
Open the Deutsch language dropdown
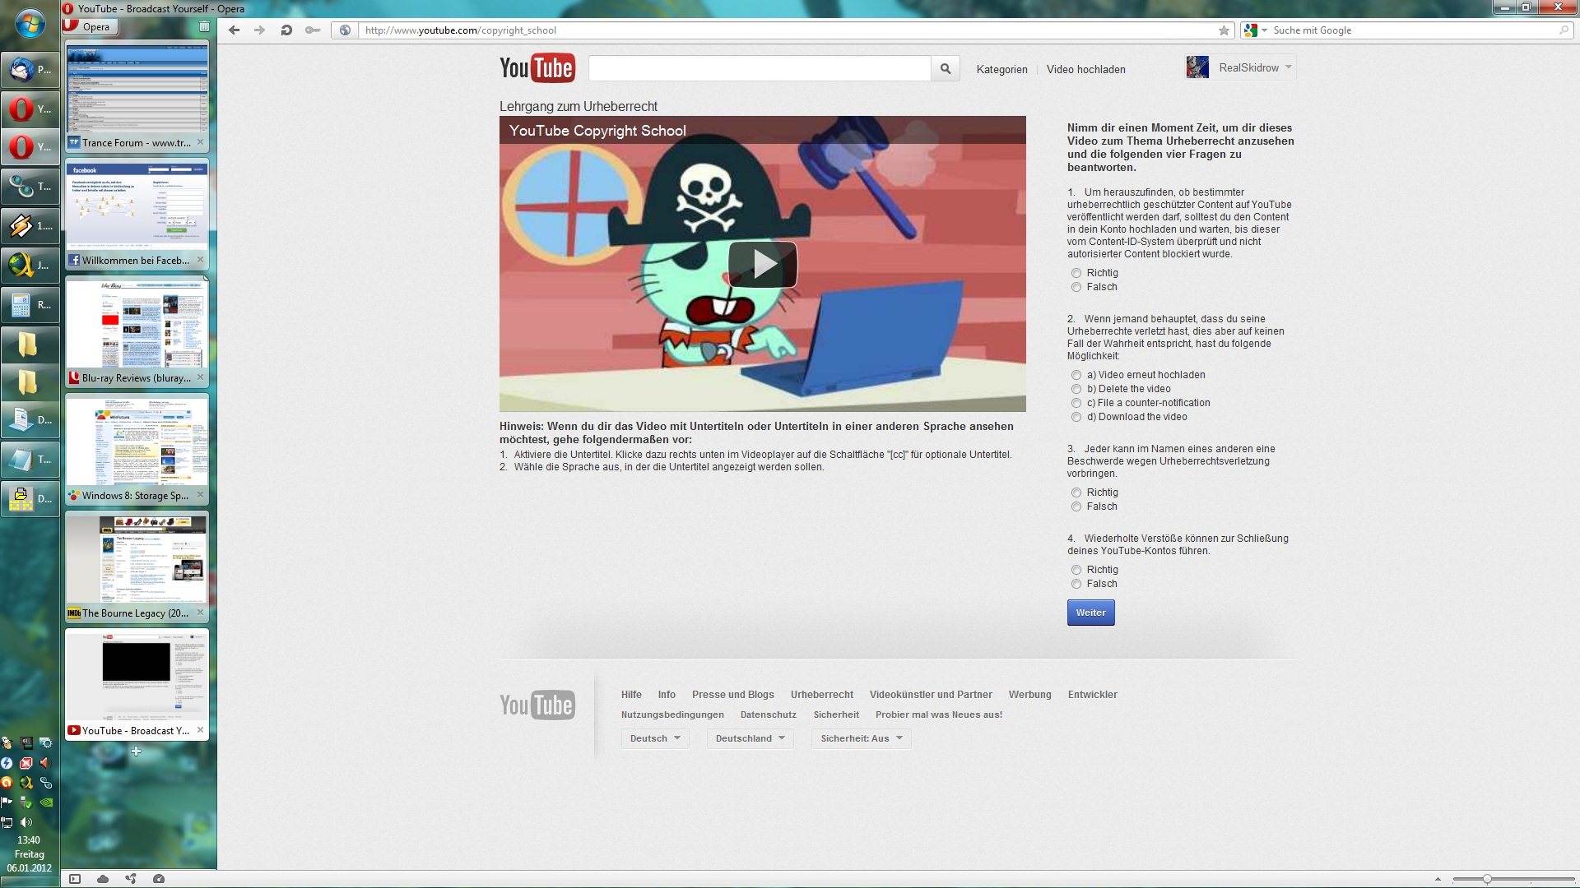point(654,738)
